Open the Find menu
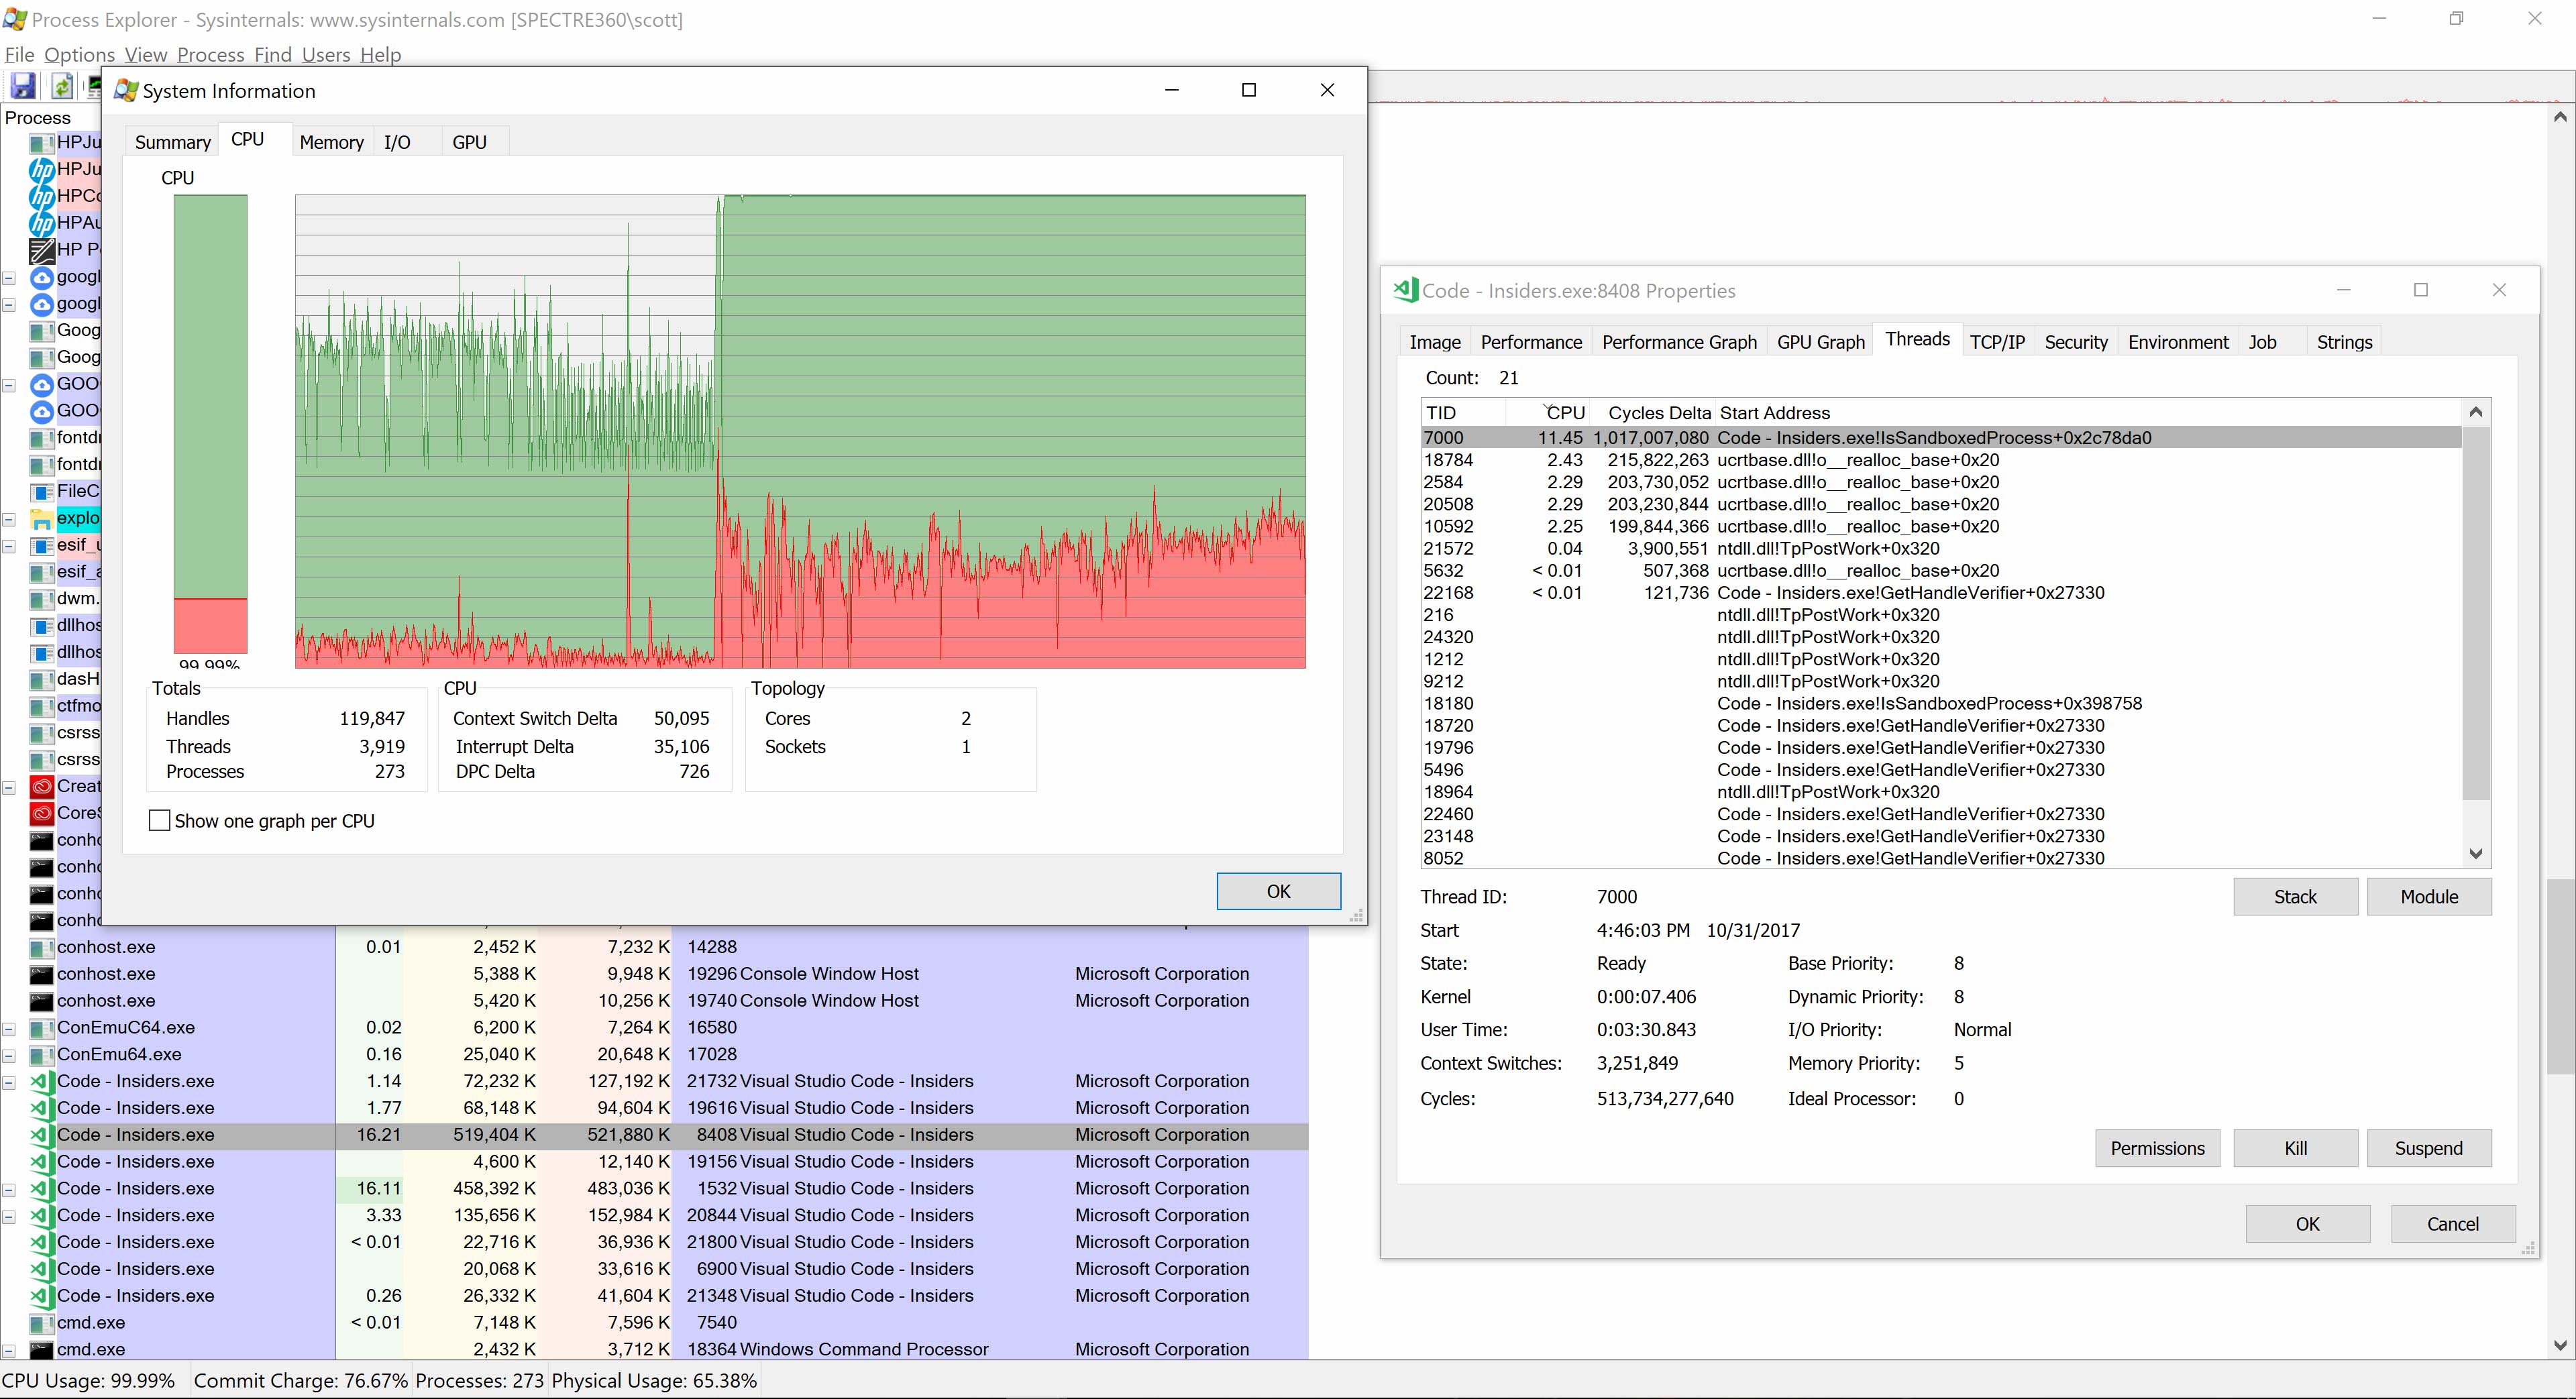2576x1399 pixels. [x=272, y=55]
